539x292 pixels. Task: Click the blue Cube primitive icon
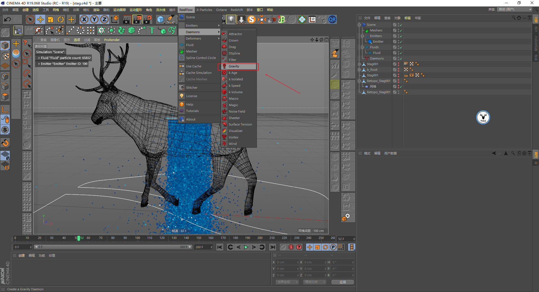click(160, 20)
